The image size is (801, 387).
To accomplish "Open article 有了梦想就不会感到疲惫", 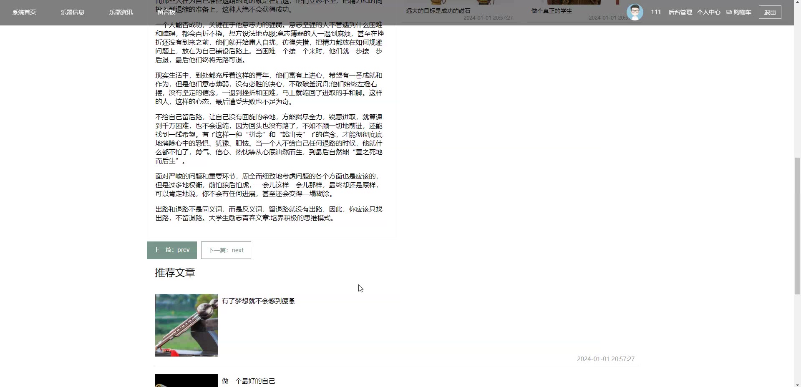I will click(x=258, y=301).
